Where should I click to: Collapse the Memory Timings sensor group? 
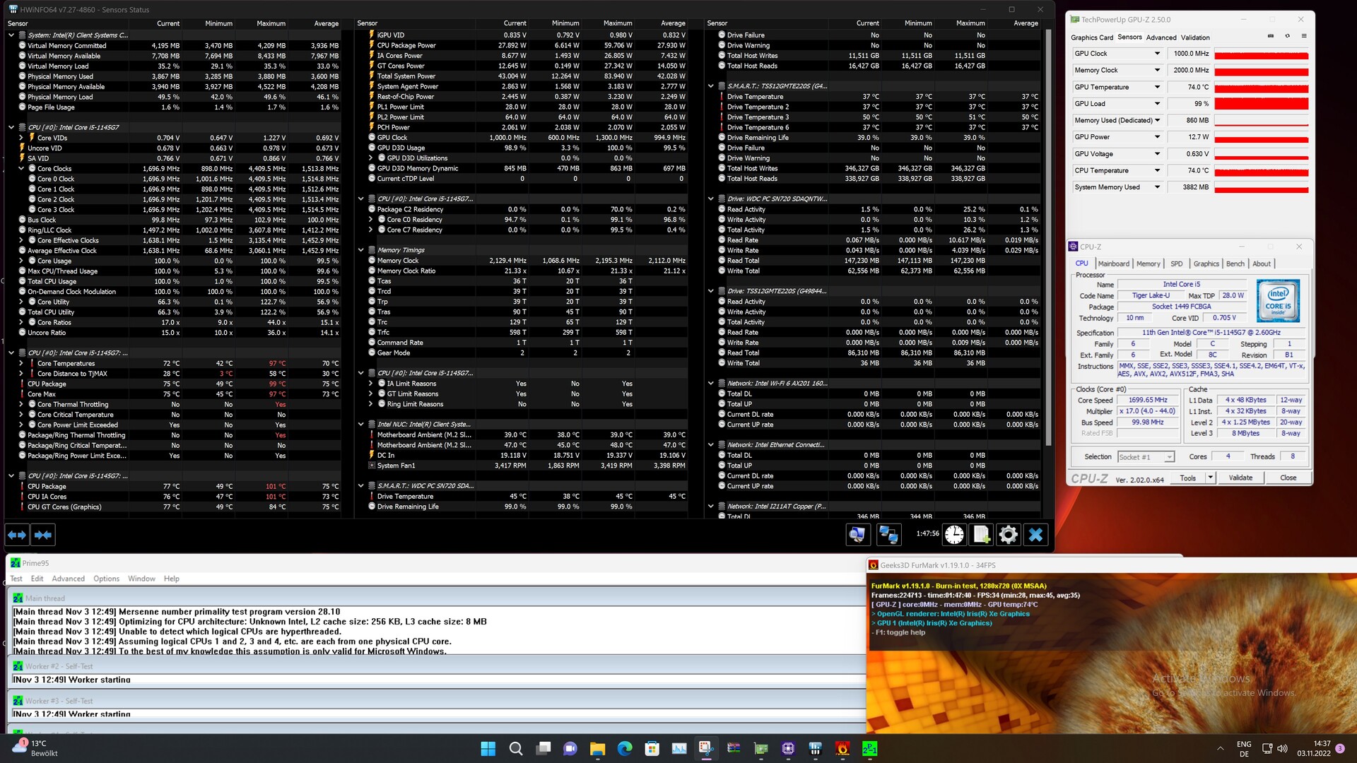pos(361,250)
